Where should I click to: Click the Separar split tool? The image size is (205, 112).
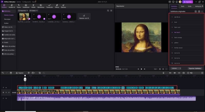[19, 73]
